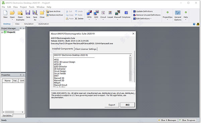This screenshot has height=123, width=201.
Task: Switch to the Simulation ribbon tab
Action: (29, 24)
